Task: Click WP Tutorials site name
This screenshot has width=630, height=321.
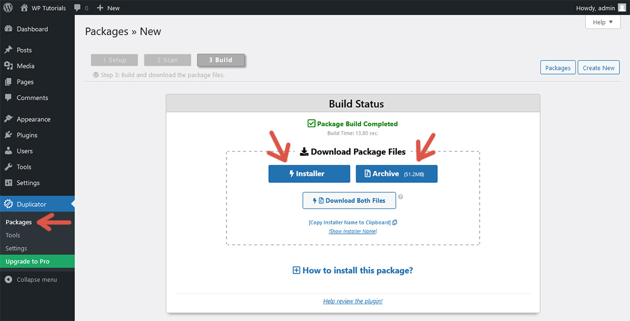Action: 49,8
